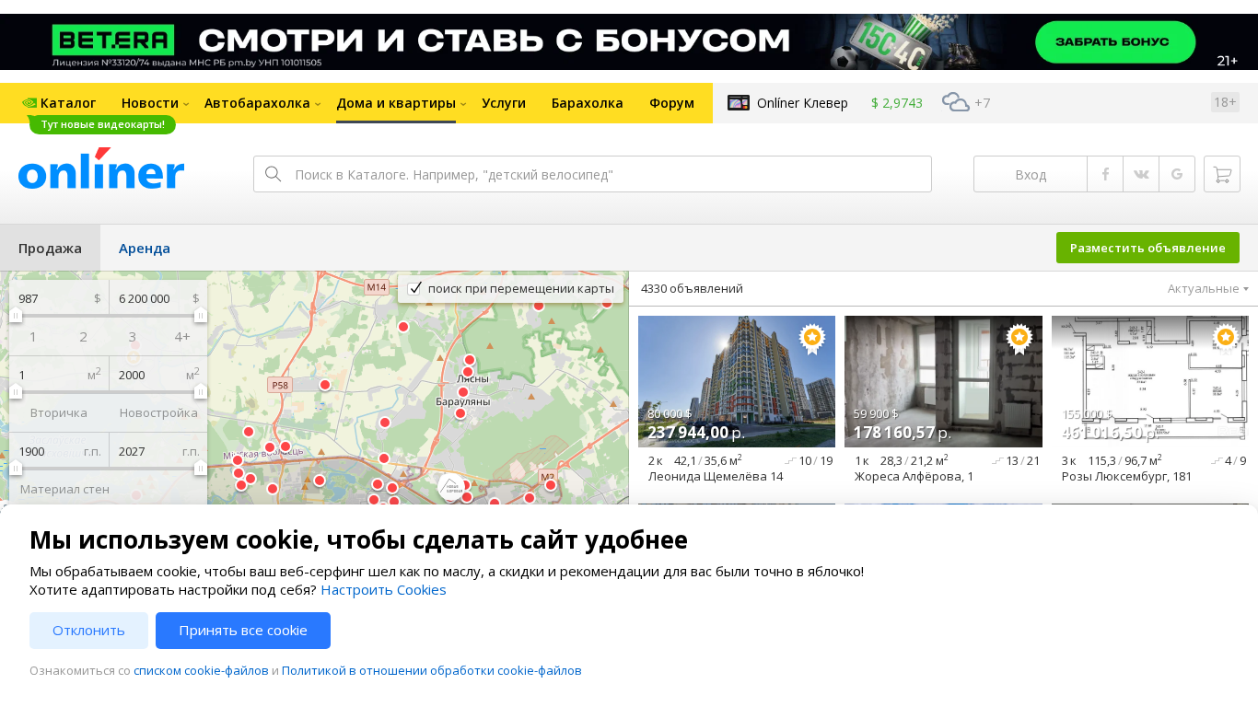Click the premium star badge on Леонида Щемелёва listing

point(811,339)
